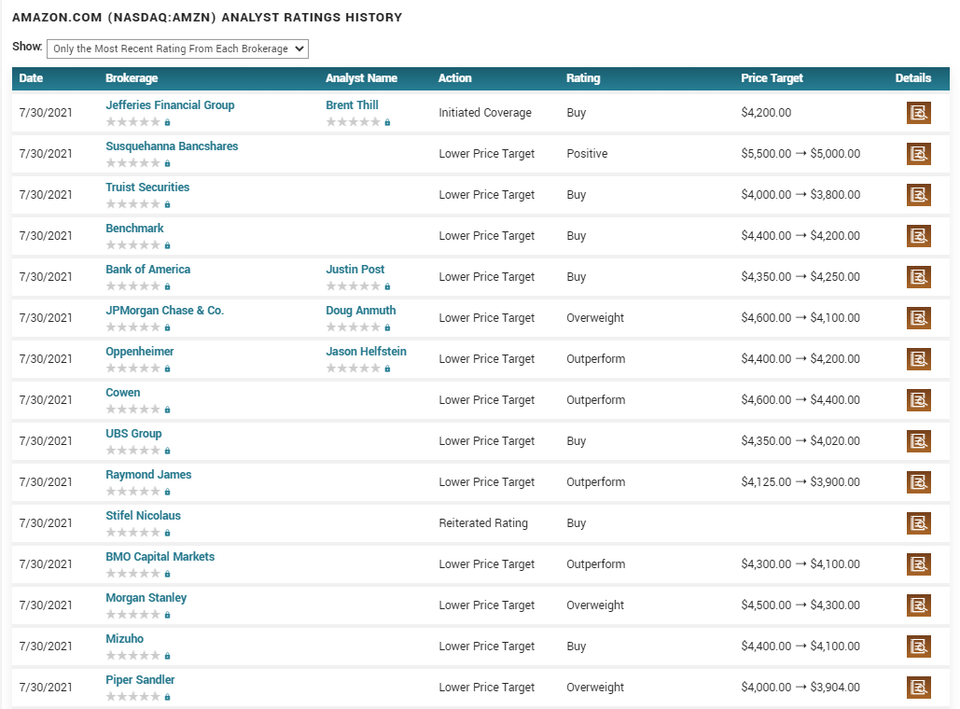This screenshot has width=960, height=709.
Task: Open Morgan Stanley brokerage link
Action: point(146,597)
